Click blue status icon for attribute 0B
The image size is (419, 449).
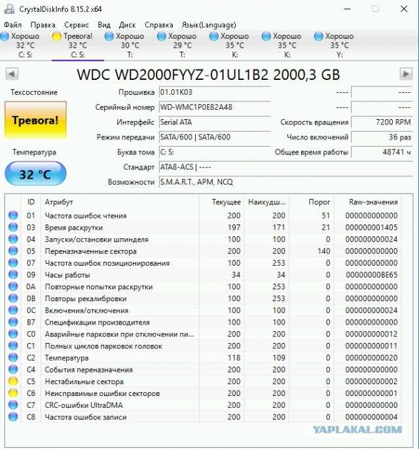[13, 298]
